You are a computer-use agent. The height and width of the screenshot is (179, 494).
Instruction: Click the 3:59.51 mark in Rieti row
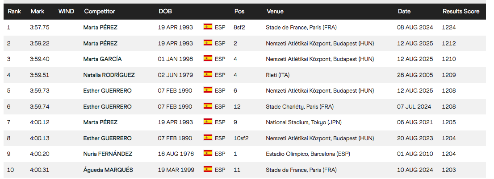[40, 75]
